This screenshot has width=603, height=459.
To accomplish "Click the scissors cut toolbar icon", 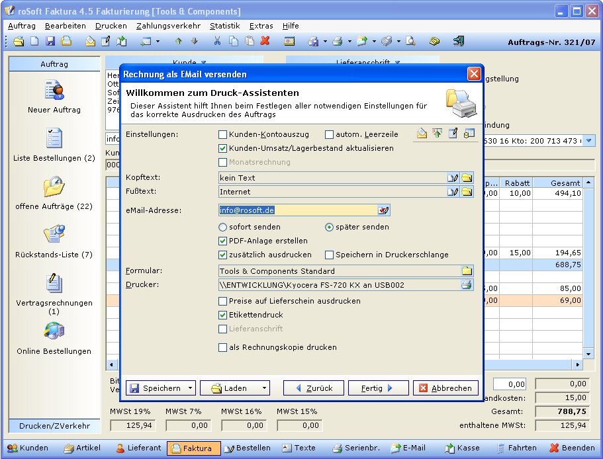I will [216, 41].
